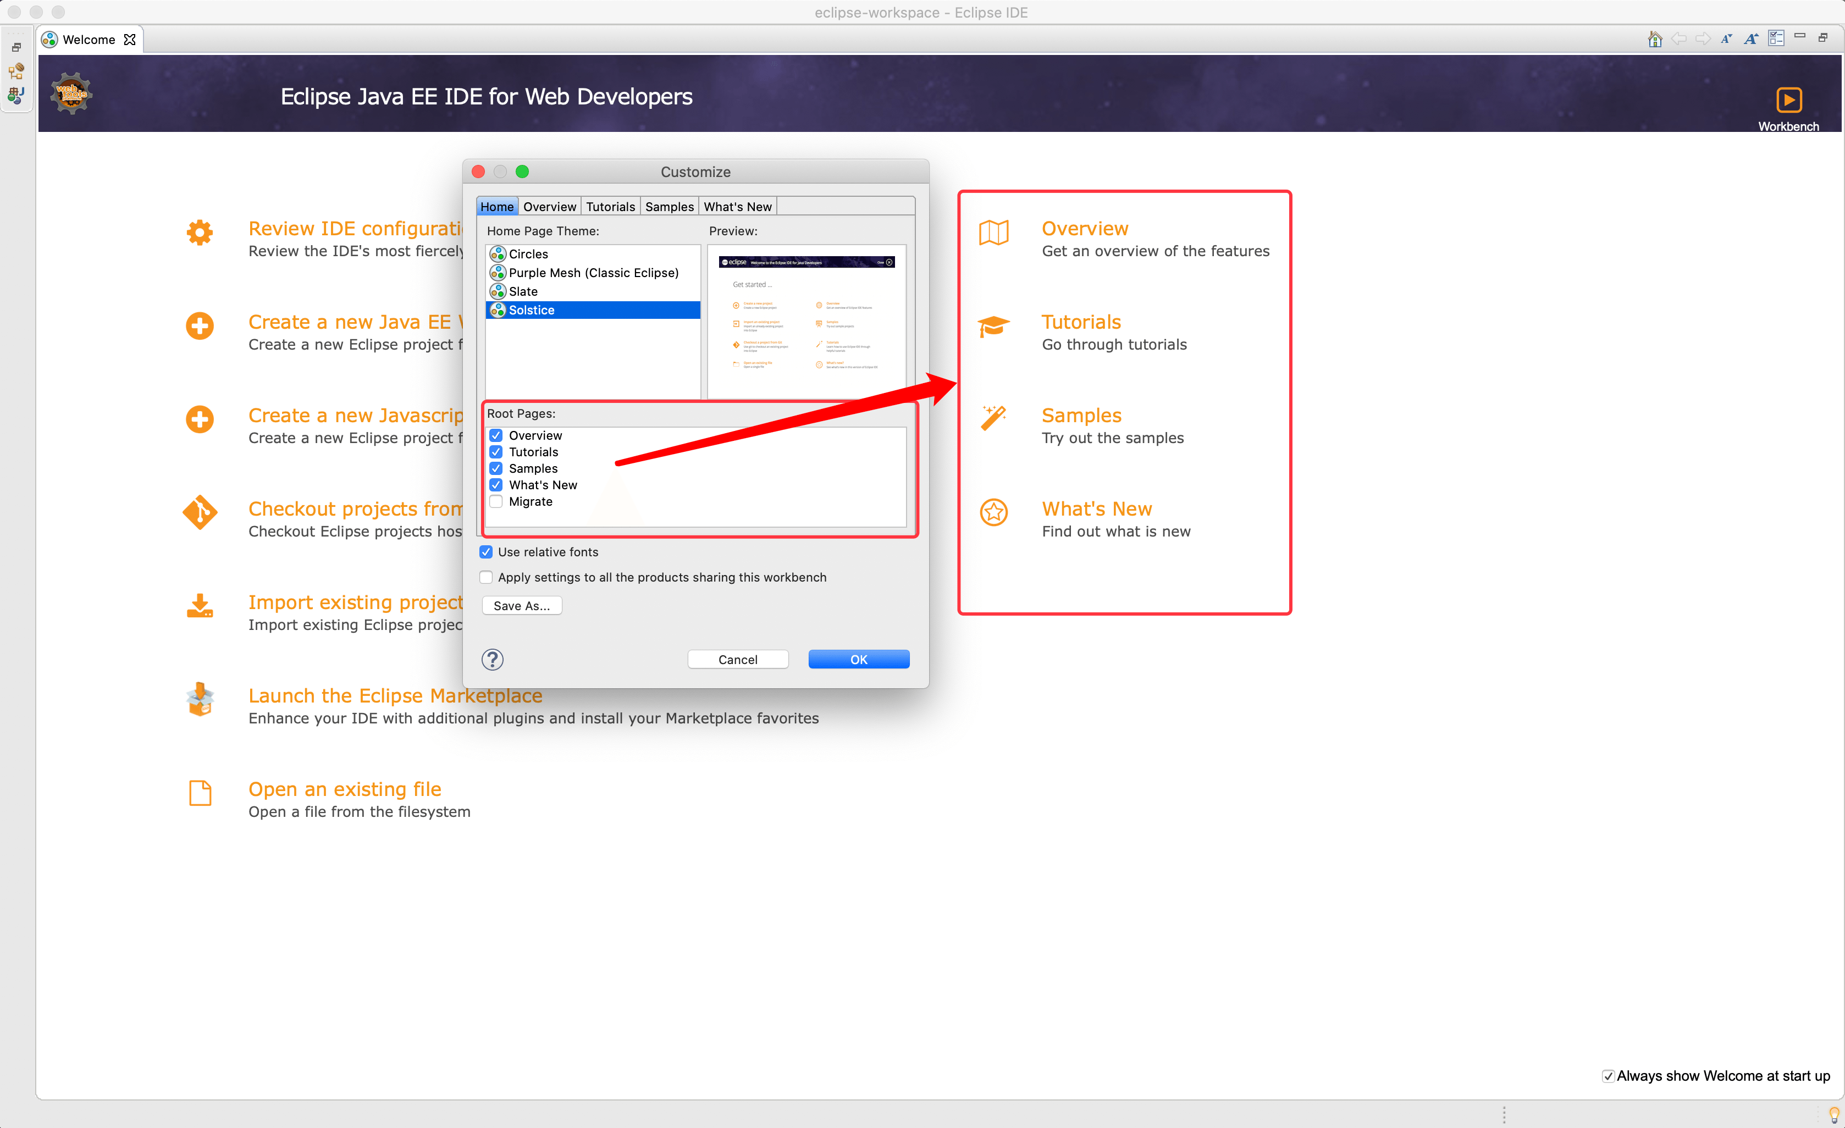The image size is (1845, 1128).
Task: Click the web tools platform gear logo
Action: tap(71, 93)
